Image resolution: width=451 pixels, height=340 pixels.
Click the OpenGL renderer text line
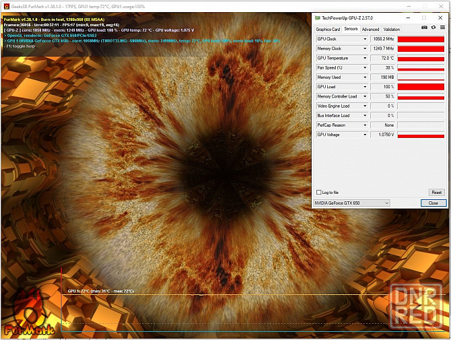click(x=50, y=36)
